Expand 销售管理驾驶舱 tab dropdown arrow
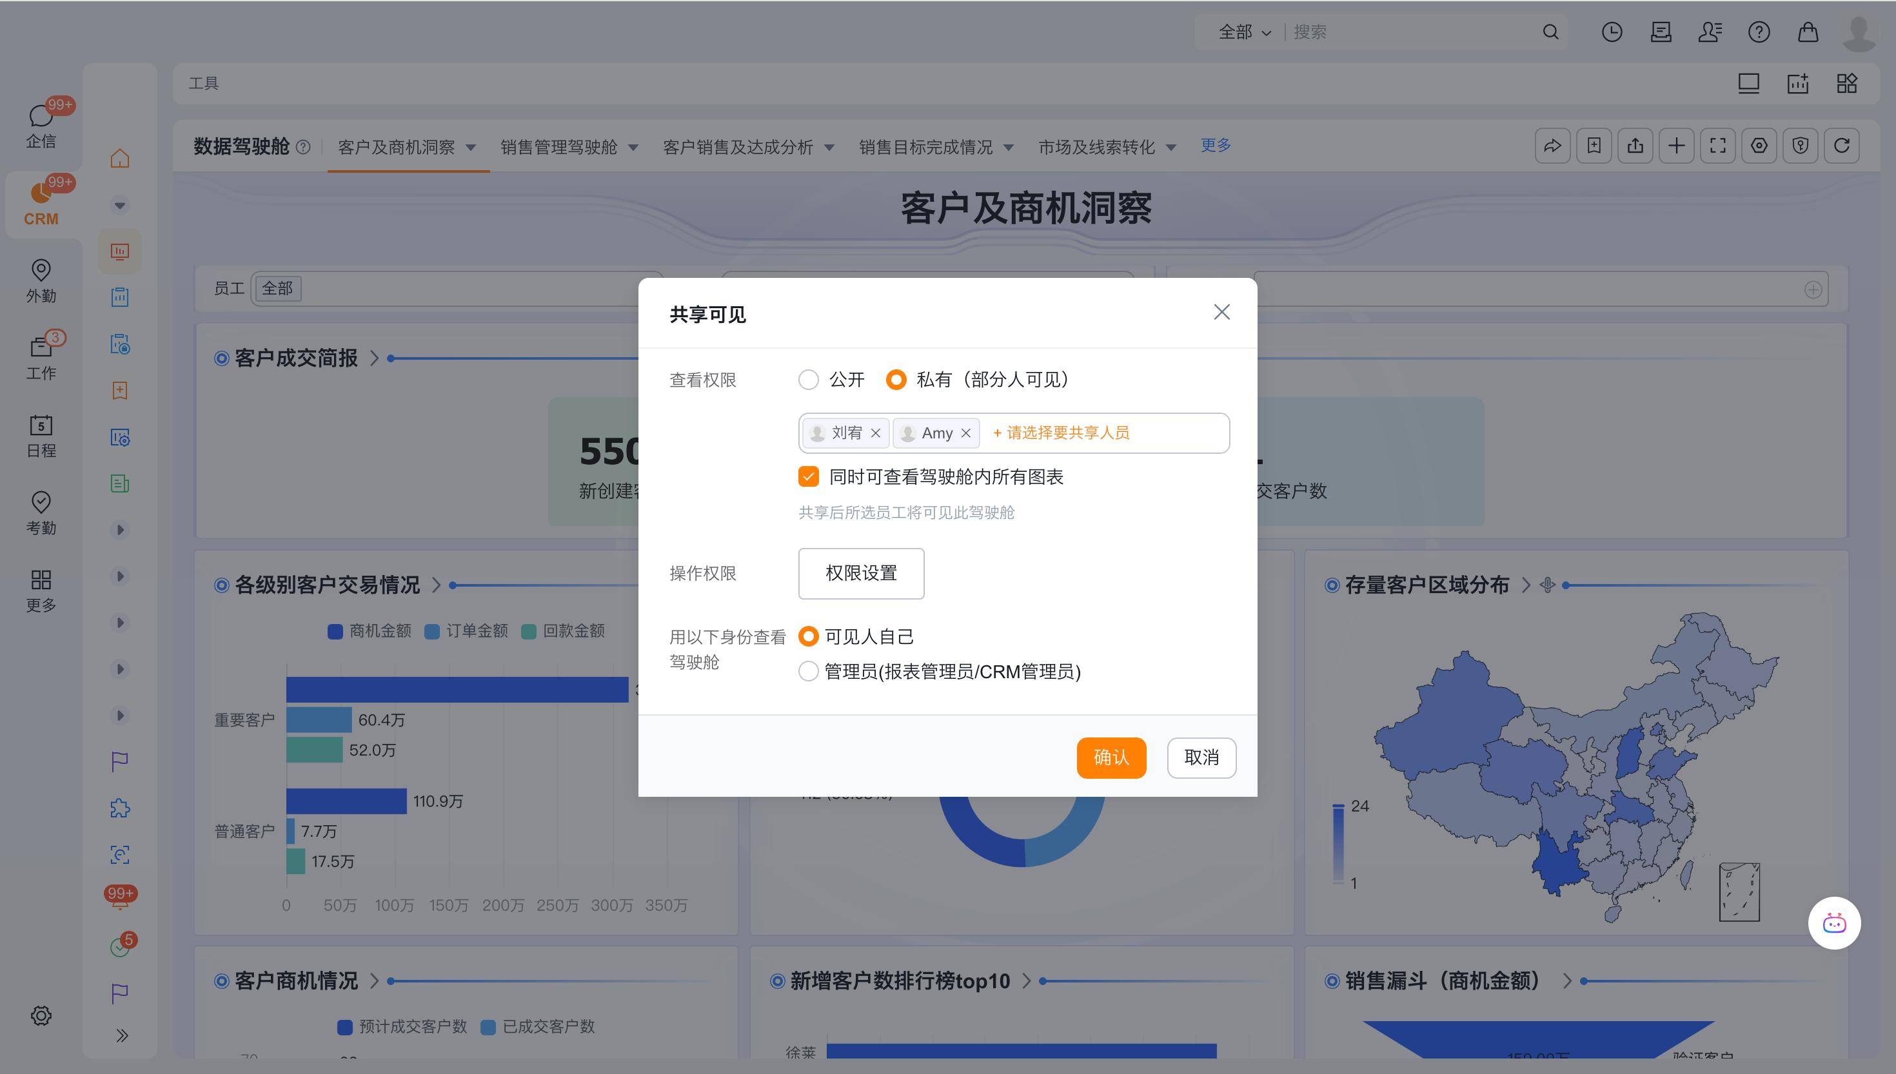 633,148
